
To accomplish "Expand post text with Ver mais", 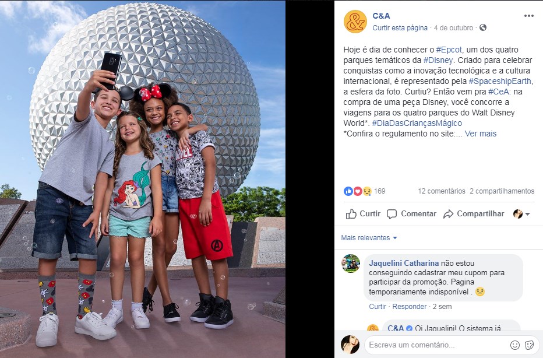I will pos(480,134).
